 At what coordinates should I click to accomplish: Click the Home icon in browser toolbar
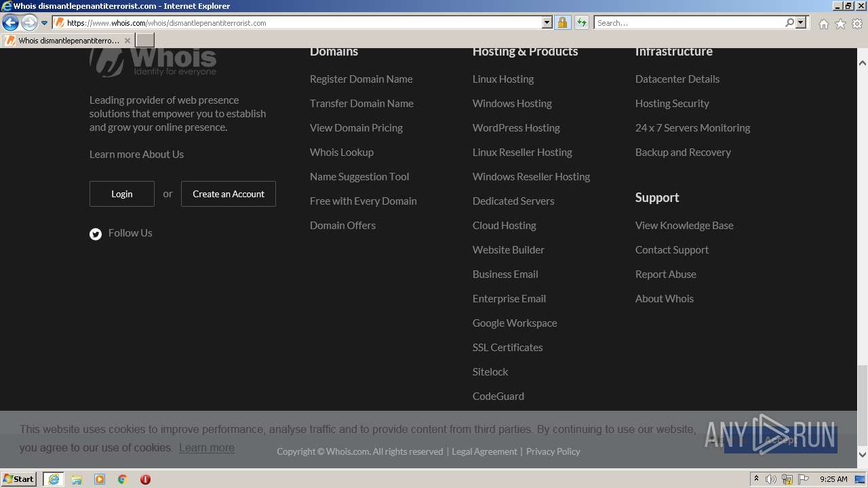[823, 24]
